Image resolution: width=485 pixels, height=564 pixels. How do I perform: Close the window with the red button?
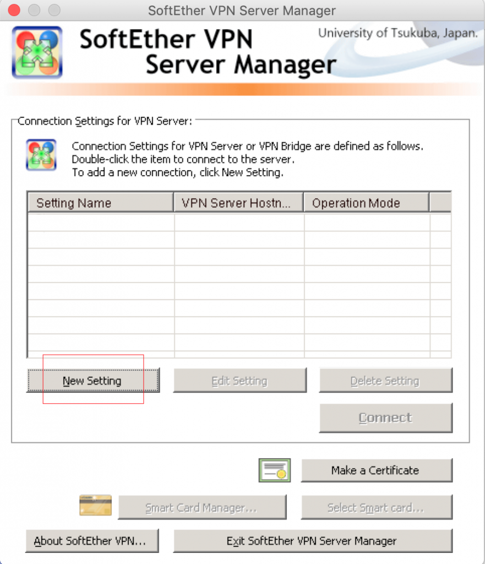(14, 10)
